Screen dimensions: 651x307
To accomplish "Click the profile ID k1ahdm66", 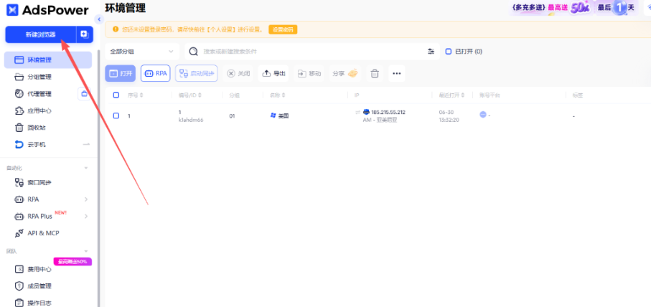I will click(x=191, y=120).
